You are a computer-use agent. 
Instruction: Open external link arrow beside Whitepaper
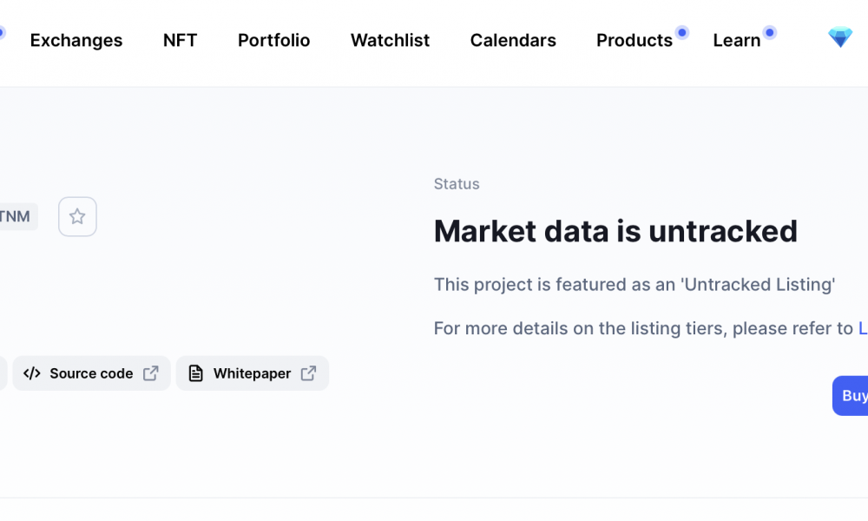pyautogui.click(x=308, y=373)
